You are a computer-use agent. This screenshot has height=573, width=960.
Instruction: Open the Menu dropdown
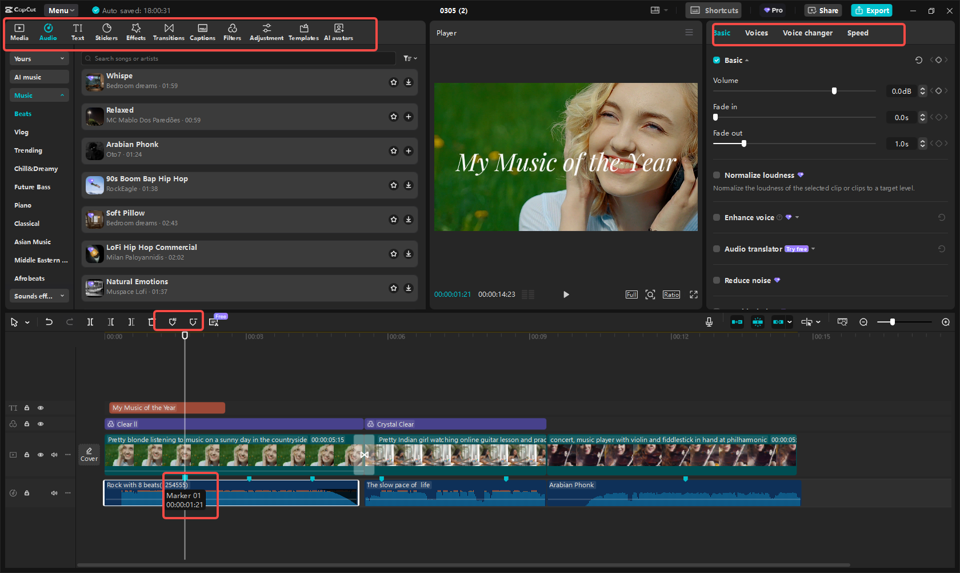pos(60,10)
